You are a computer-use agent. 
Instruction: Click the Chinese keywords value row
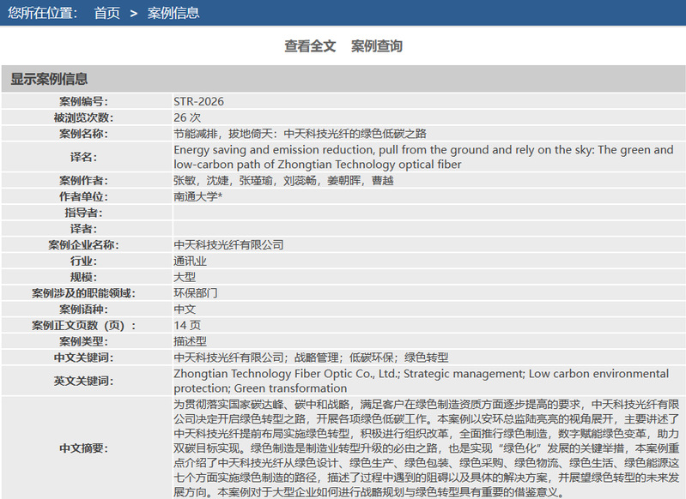[311, 358]
